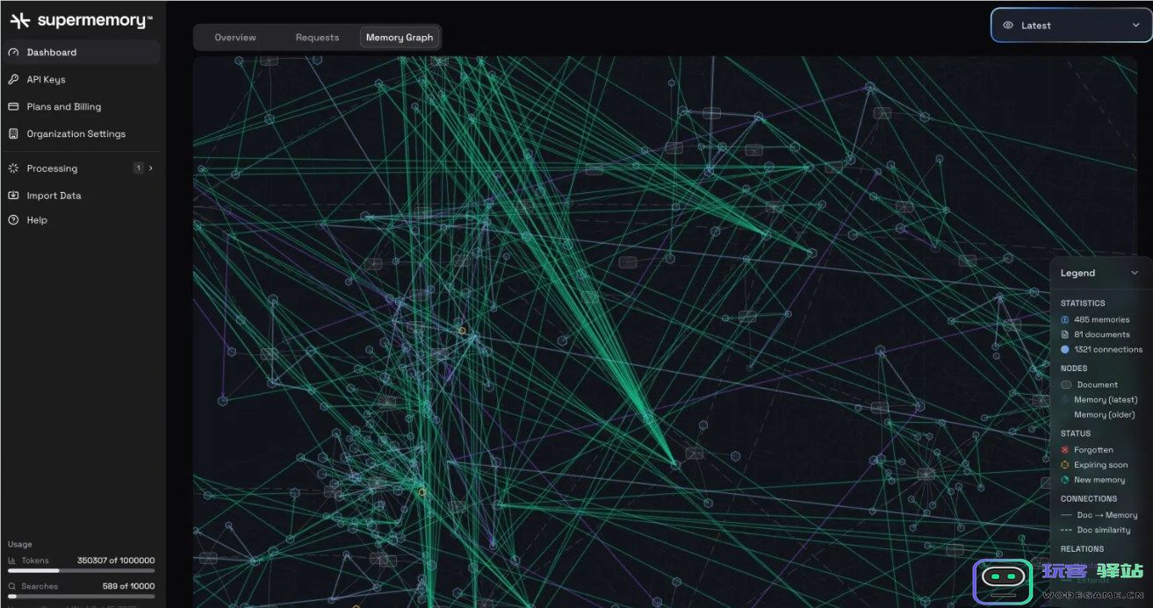Image resolution: width=1153 pixels, height=608 pixels.
Task: Select the Dashboard icon in sidebar
Action: 13,52
